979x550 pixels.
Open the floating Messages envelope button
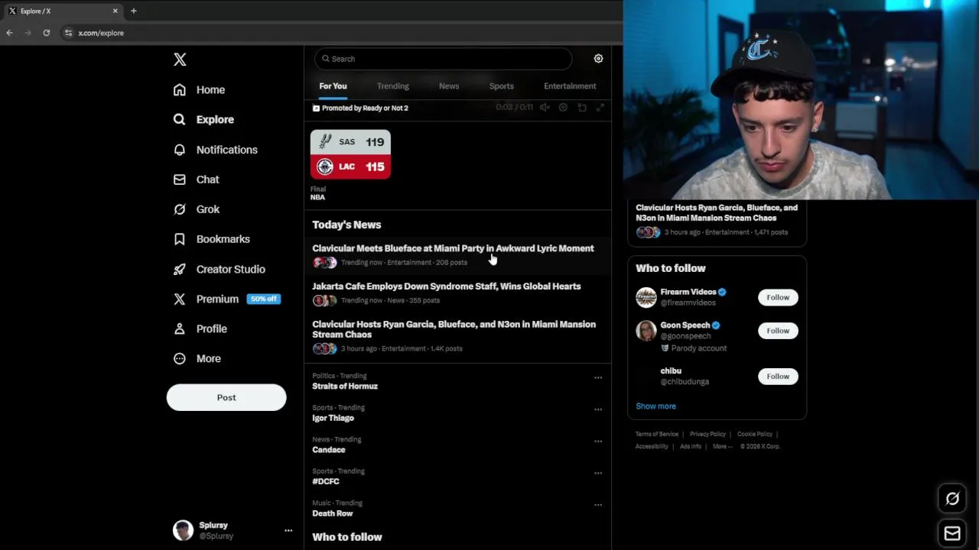952,534
